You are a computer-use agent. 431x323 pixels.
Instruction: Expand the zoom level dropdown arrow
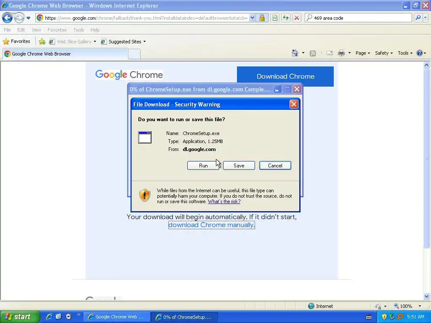(420, 306)
